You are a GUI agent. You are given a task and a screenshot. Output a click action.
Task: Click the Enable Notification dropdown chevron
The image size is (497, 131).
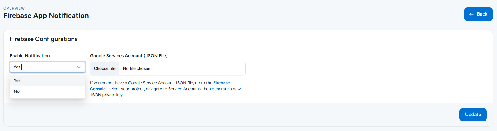pyautogui.click(x=79, y=67)
